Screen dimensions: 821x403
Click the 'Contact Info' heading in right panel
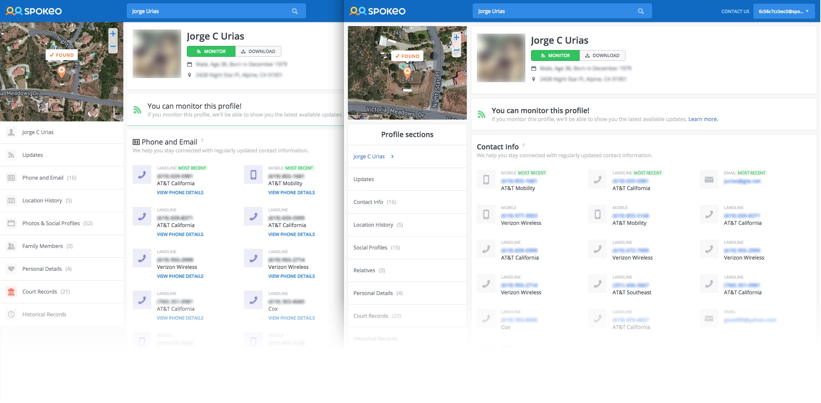(x=498, y=147)
